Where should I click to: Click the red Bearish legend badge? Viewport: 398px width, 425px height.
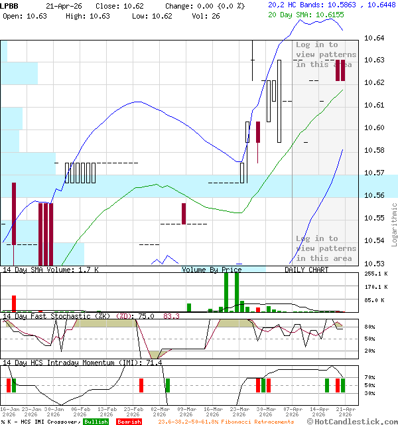pos(129,422)
